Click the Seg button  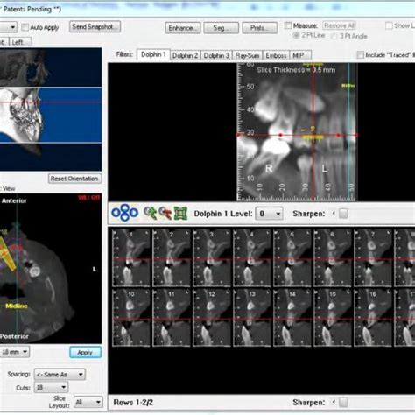coord(221,28)
